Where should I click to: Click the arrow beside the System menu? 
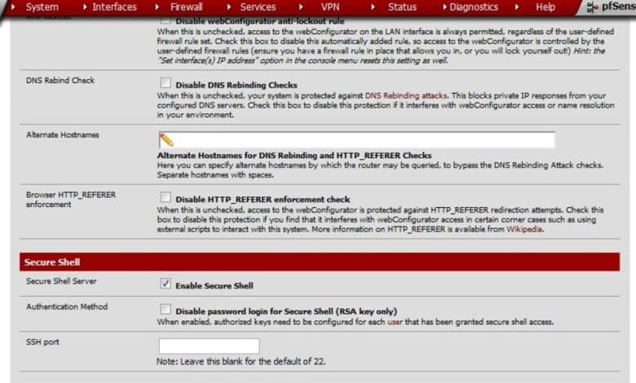point(13,7)
